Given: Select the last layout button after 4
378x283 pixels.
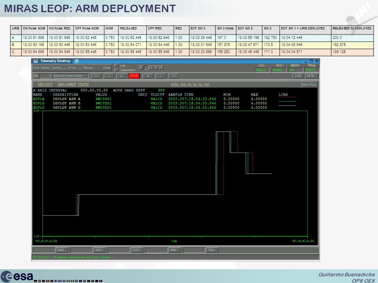Looking at the screenshot, I should coord(161,68).
